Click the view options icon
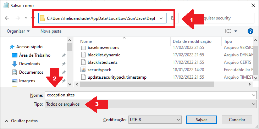The width and height of the screenshot is (259, 129). point(228,31)
